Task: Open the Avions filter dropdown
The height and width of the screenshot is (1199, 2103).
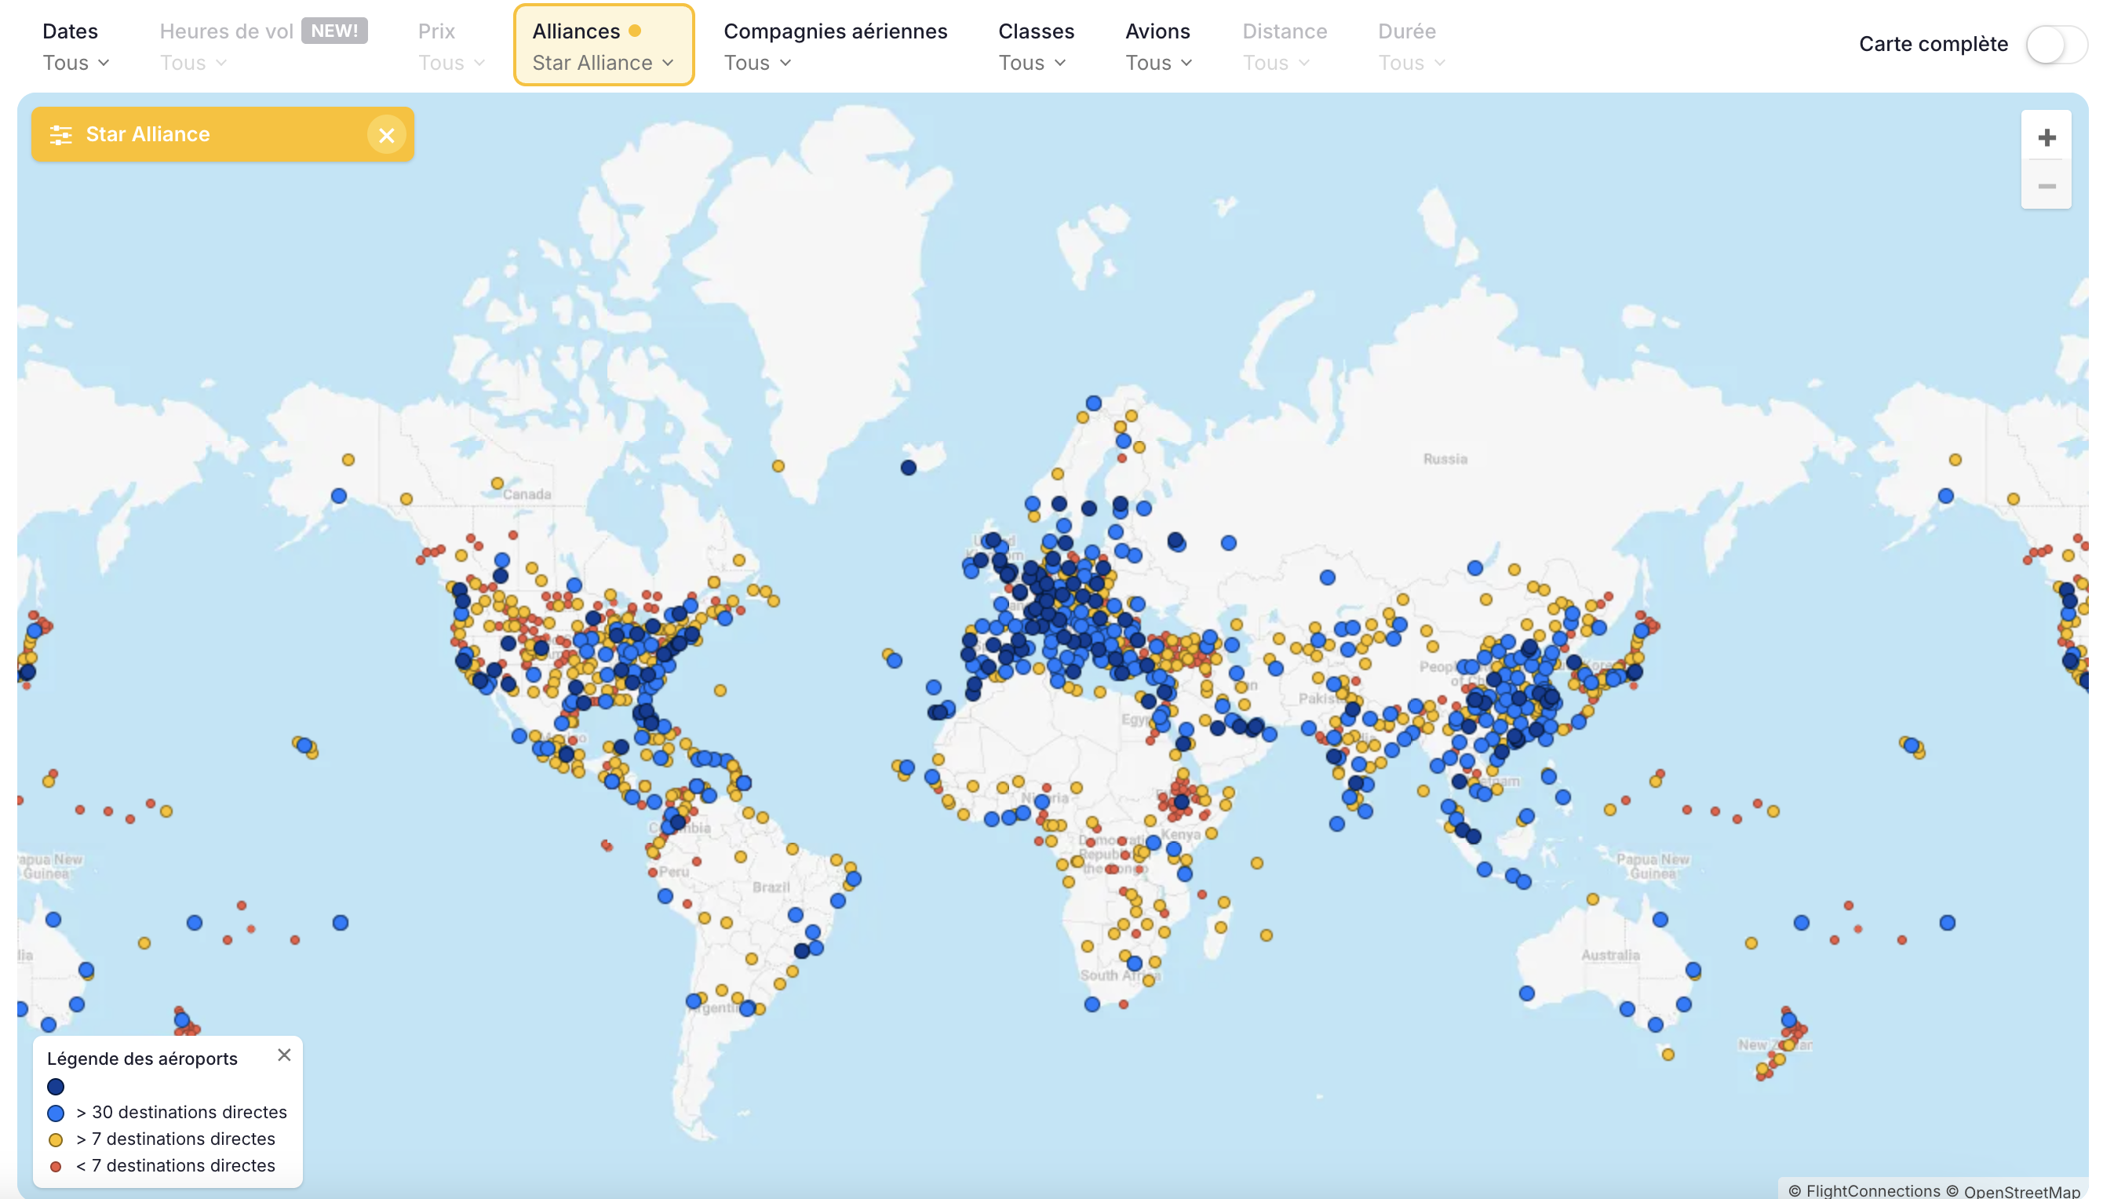Action: pyautogui.click(x=1157, y=46)
